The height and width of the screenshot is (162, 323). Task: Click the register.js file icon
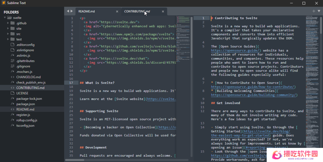point(13,115)
